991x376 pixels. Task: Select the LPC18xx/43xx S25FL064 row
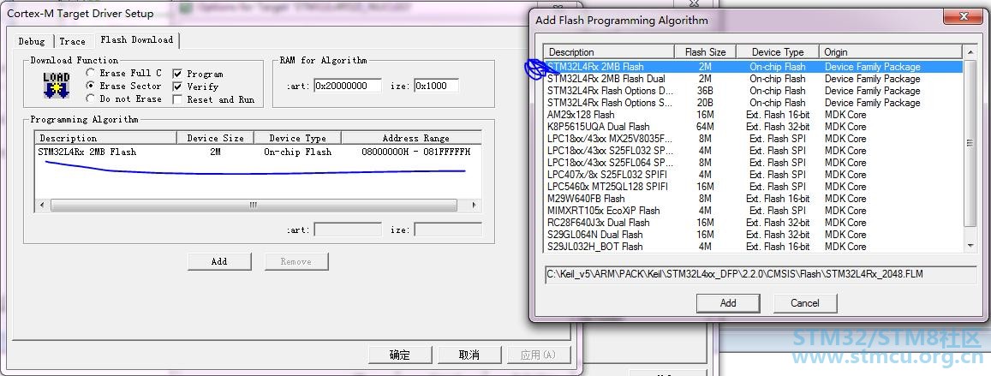tap(754, 163)
